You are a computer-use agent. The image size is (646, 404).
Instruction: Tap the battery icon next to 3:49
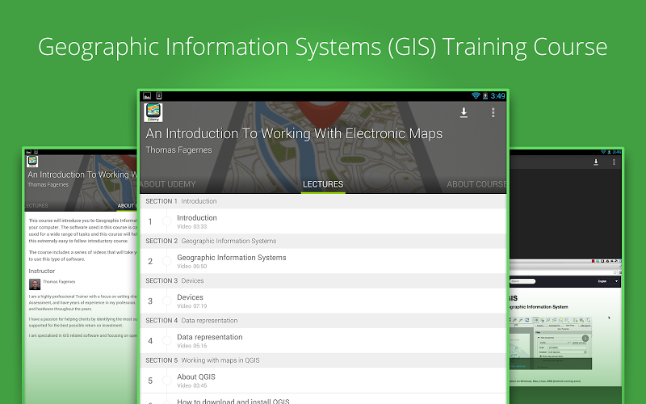[485, 95]
